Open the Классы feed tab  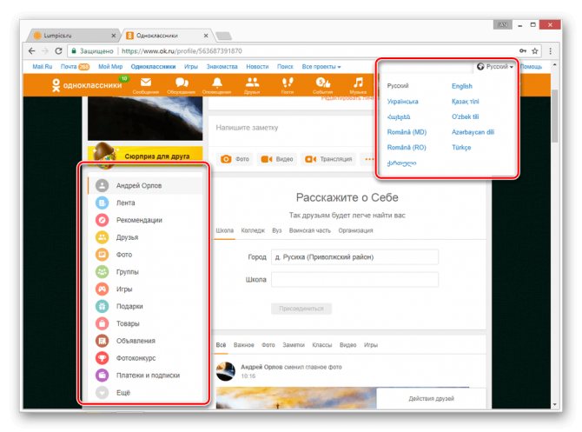321,345
